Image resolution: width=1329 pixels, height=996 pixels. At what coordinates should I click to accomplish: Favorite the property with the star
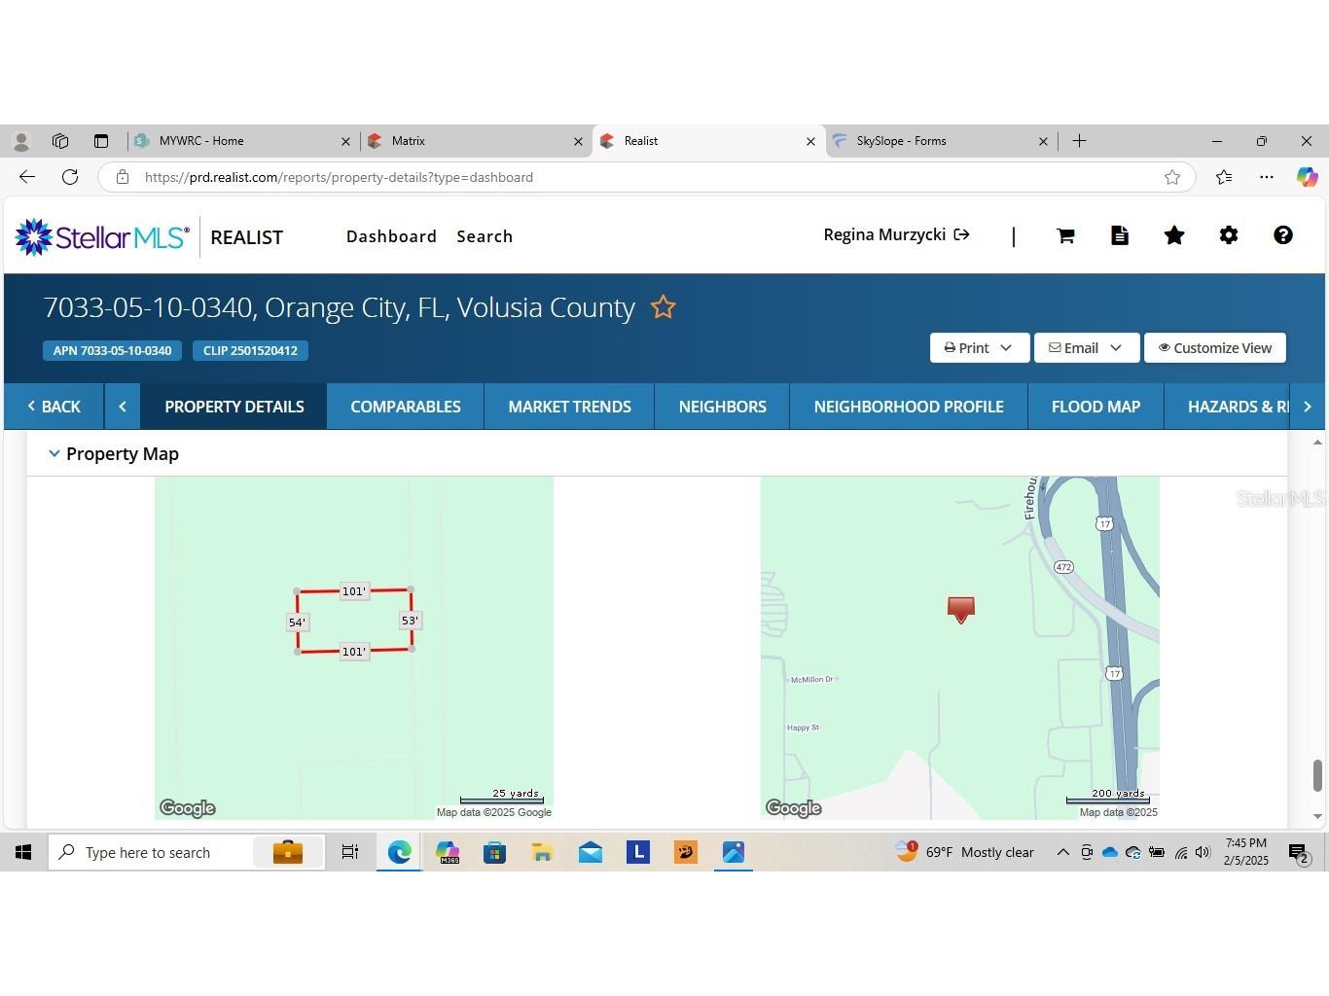point(664,307)
